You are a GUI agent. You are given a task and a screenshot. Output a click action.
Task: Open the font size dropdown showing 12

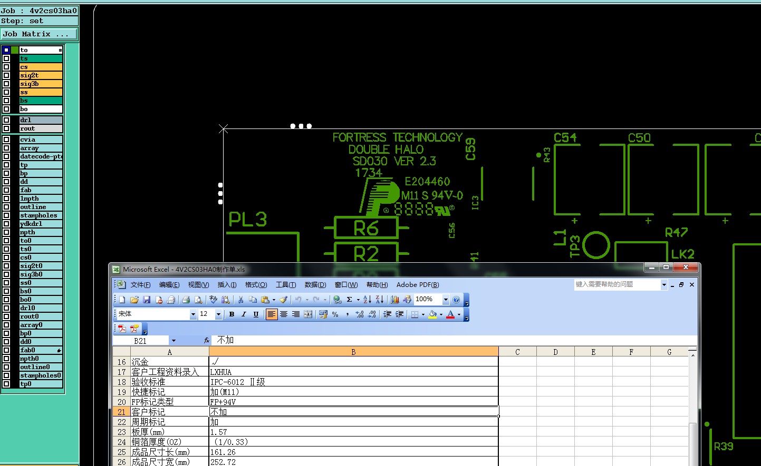218,314
